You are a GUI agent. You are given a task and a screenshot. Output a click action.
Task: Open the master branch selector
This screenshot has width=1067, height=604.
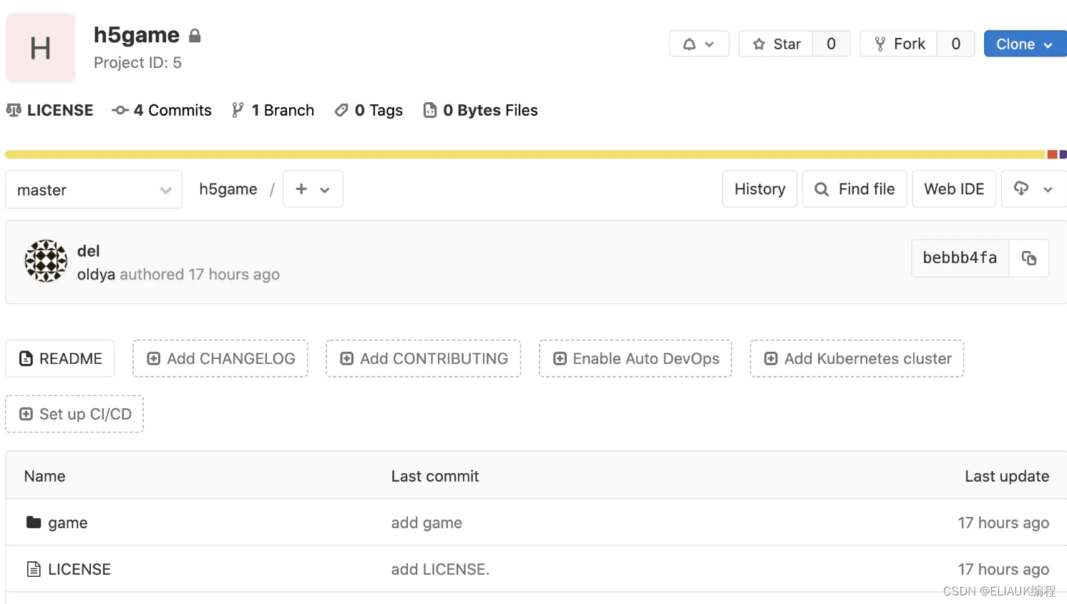click(94, 190)
